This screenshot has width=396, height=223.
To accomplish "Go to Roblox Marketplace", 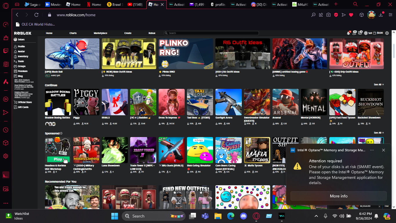I will 100,33.
